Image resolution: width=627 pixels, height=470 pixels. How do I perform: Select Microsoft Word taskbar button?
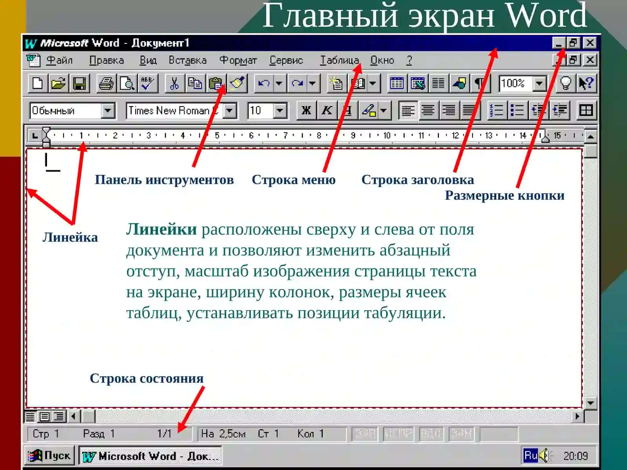point(150,456)
